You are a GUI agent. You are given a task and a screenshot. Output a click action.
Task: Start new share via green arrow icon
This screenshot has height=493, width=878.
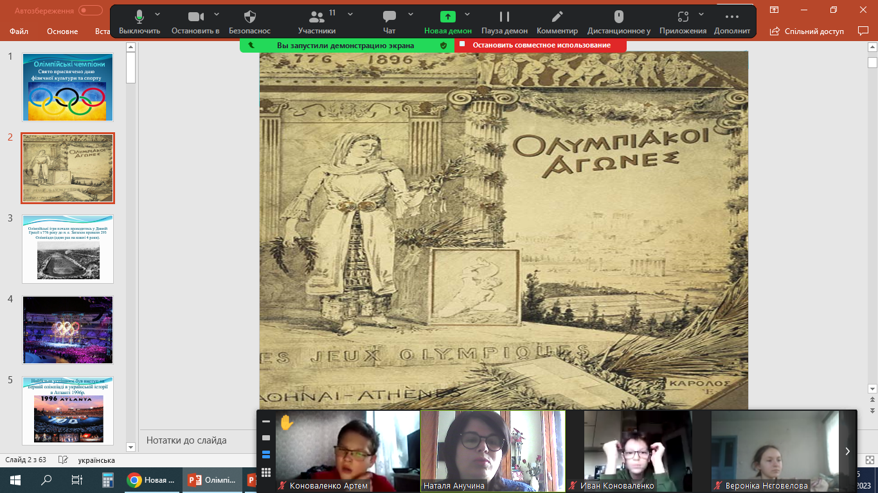448,17
